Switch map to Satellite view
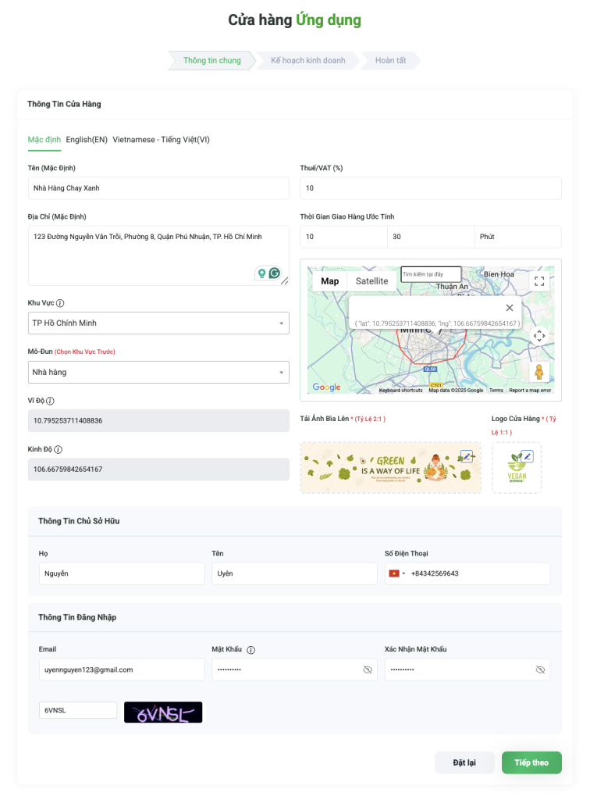Viewport: 590px width, 800px height. point(371,281)
